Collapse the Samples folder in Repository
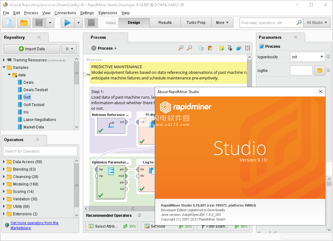This screenshot has width=333, height=241. click(x=4, y=67)
